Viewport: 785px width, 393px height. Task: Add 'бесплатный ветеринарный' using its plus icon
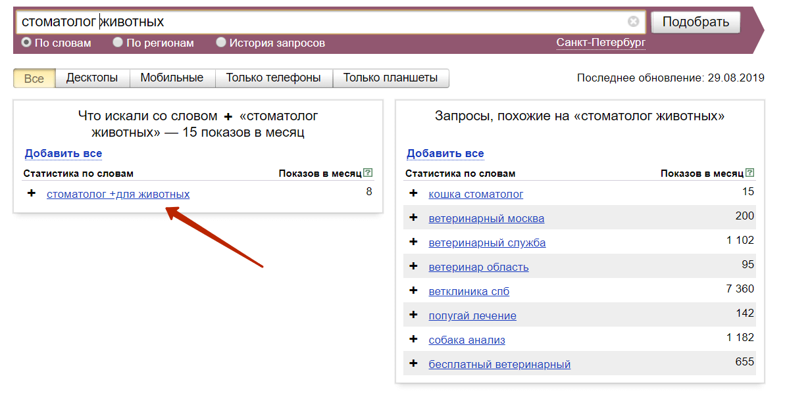click(x=413, y=363)
